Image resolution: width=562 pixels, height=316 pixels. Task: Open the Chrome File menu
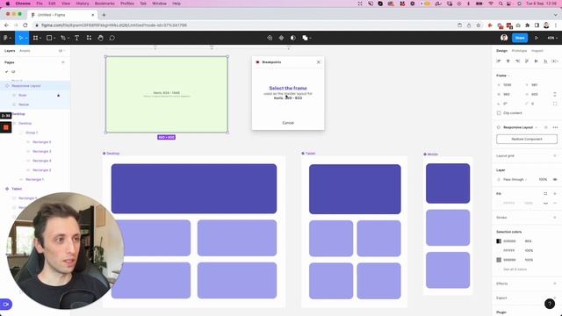coord(40,4)
